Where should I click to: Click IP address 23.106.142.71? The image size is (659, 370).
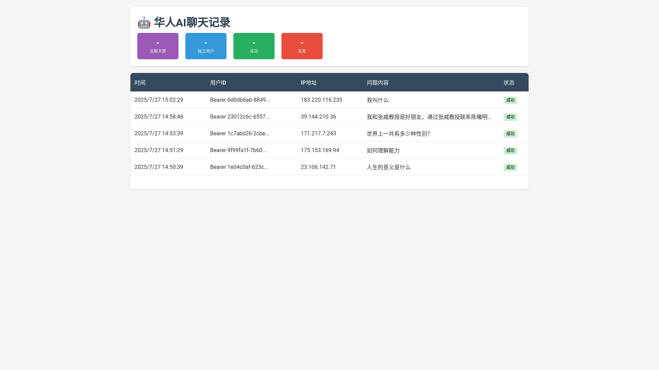click(319, 167)
